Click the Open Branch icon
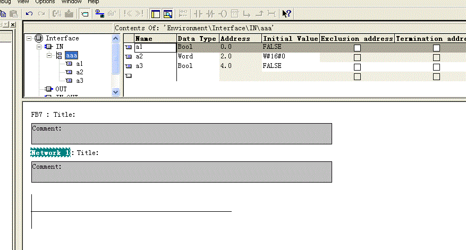Screen dimensions: 466x250 247,14
